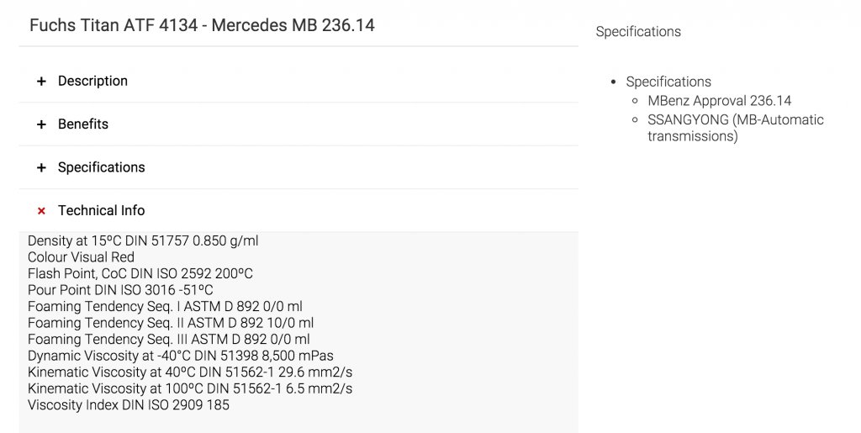
Task: Expand the Description section header
Action: 92,82
